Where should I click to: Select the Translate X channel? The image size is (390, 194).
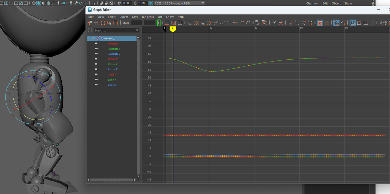pyautogui.click(x=114, y=43)
